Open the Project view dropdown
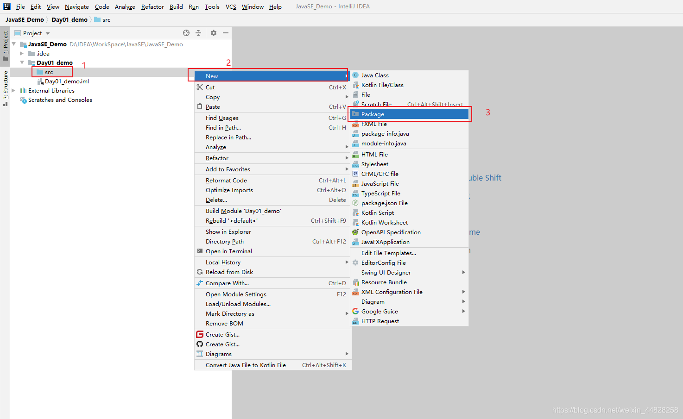 click(x=48, y=33)
